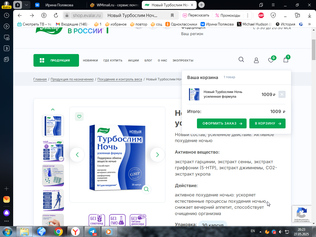The width and height of the screenshot is (316, 237).
Task: Open the ЭКОПРОЕКТЫ menu item
Action: tap(183, 60)
